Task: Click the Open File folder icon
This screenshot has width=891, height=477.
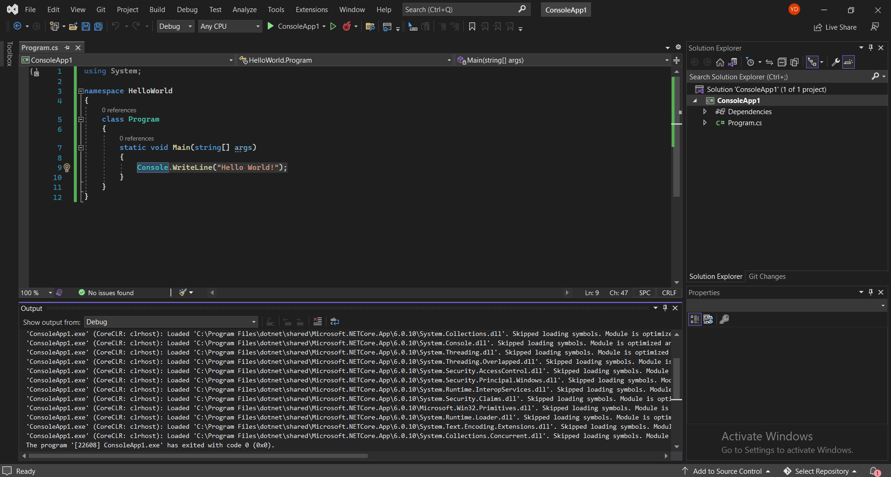Action: click(x=73, y=26)
